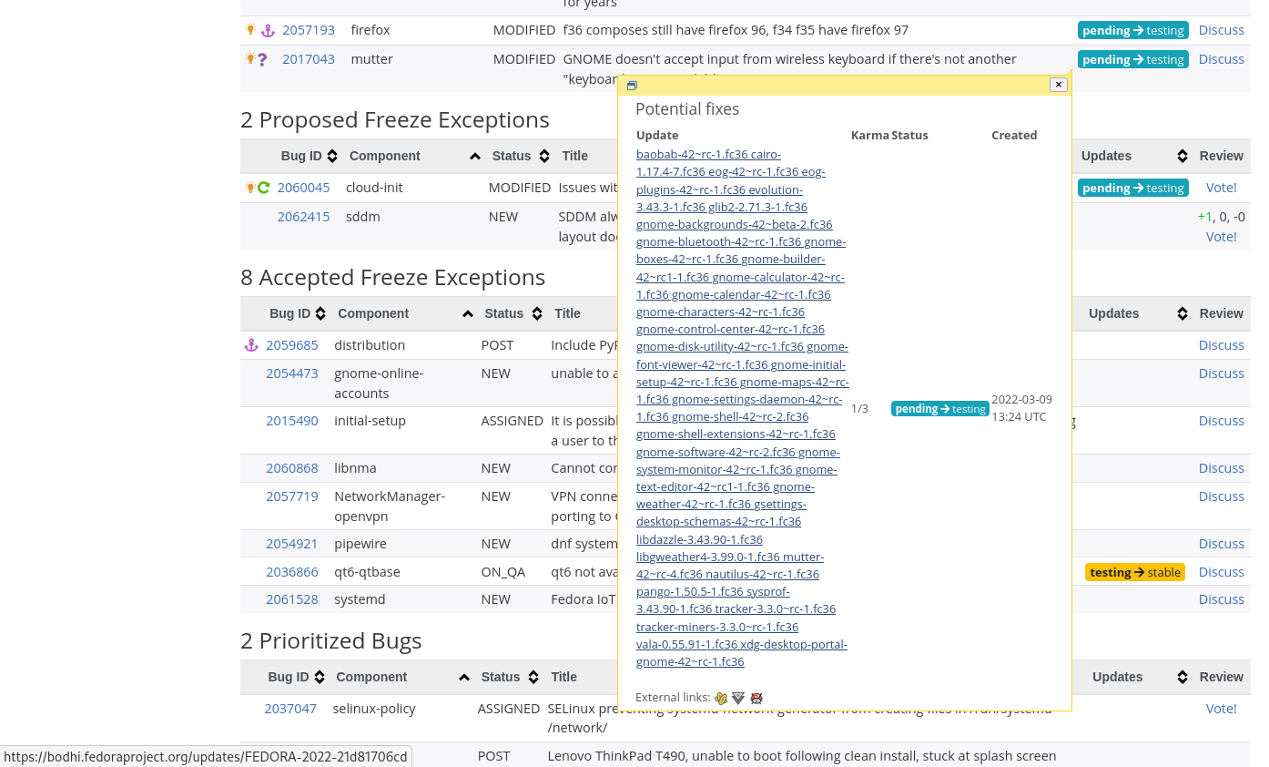
Task: Open bug 2061528 link
Action: click(x=292, y=599)
